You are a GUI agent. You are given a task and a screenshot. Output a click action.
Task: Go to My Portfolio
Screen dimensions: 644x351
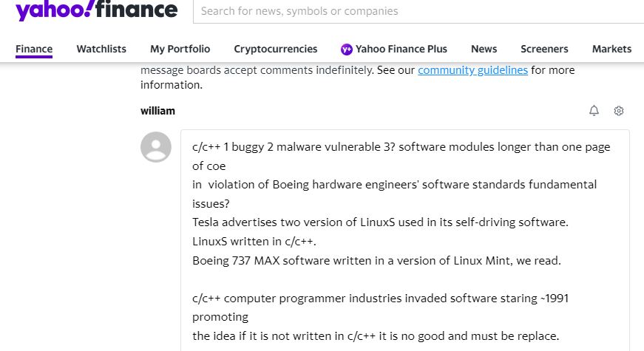[x=180, y=49]
